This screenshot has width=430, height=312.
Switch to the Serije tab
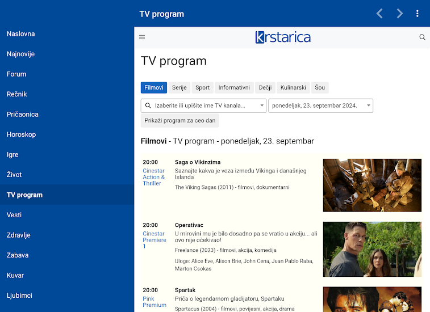pyautogui.click(x=179, y=87)
